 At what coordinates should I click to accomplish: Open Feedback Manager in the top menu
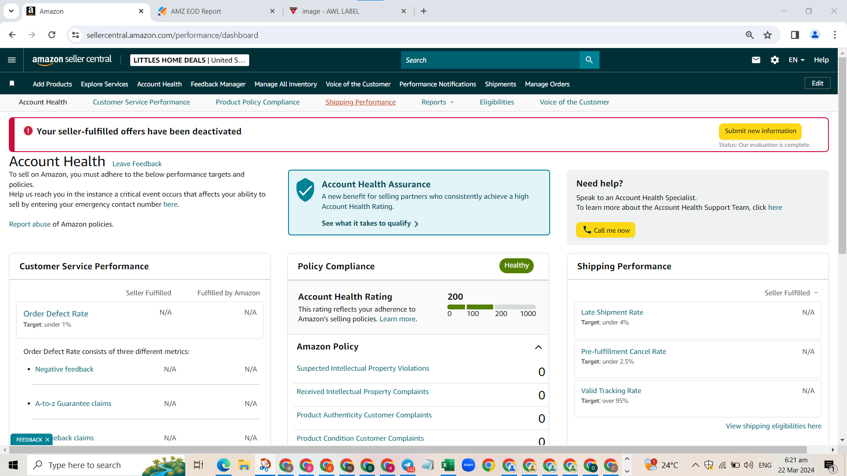pyautogui.click(x=218, y=84)
